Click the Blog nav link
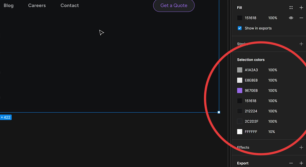 [8, 5]
